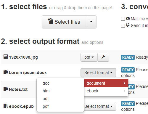Tick the Send it in Dropbox checkbox
148x114 pixels.
pos(123,25)
